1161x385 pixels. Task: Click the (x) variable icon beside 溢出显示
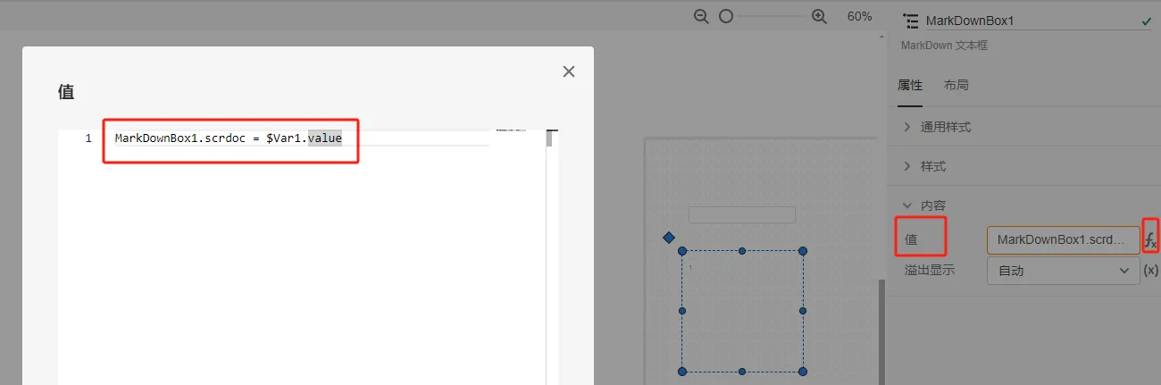coord(1151,270)
